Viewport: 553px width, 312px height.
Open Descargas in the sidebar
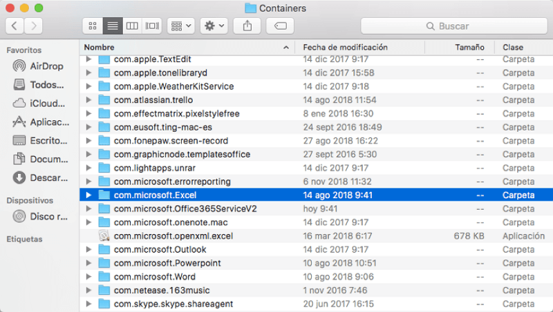(40, 178)
